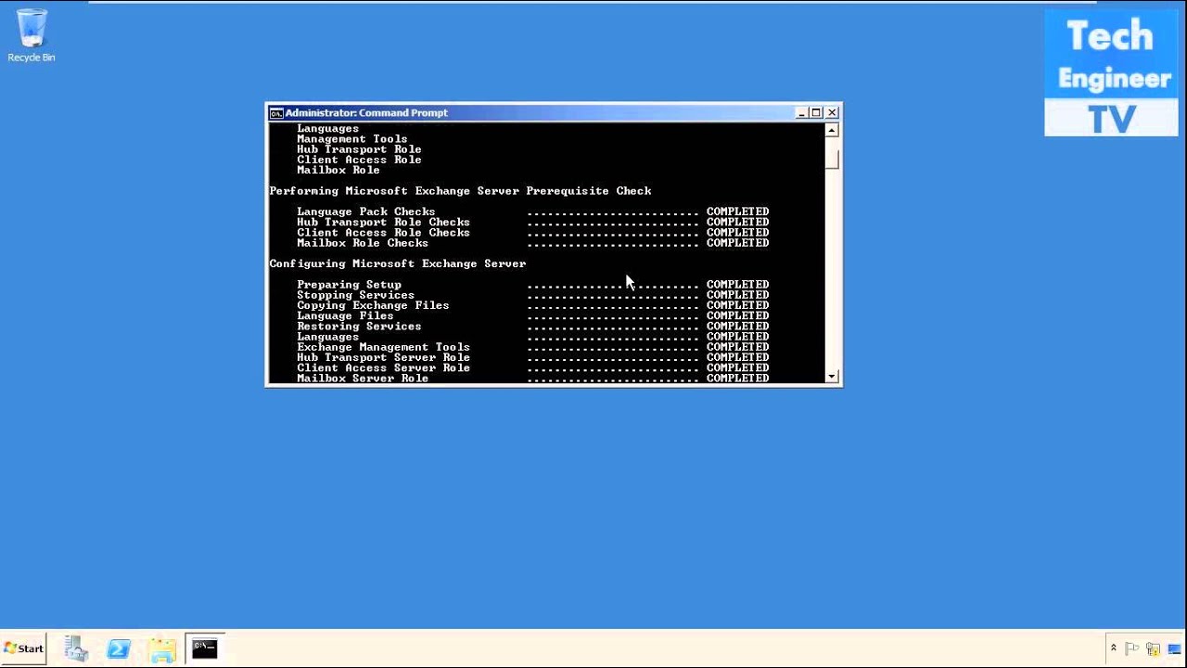Click 'Management Tools' text near top

point(351,139)
